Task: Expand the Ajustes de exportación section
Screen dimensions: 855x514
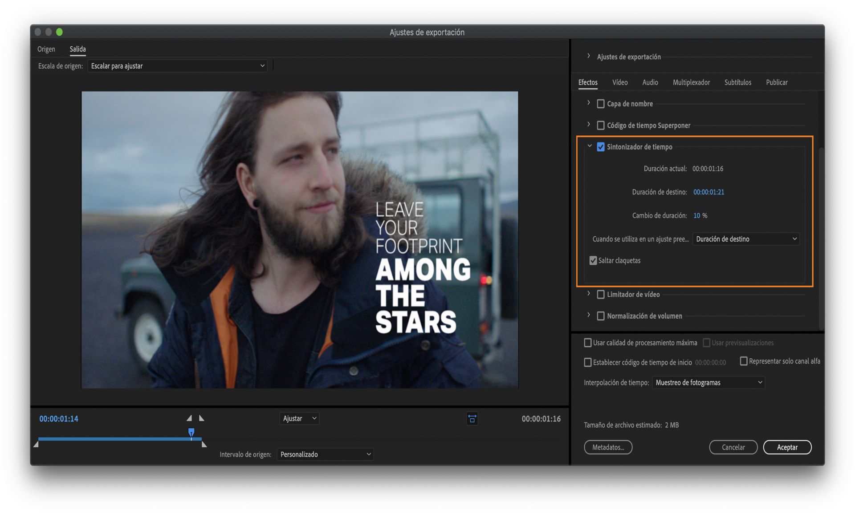Action: (x=589, y=56)
